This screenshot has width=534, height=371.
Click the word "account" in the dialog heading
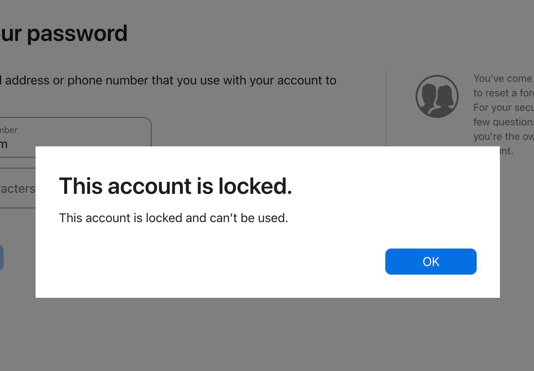[150, 186]
